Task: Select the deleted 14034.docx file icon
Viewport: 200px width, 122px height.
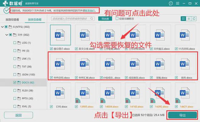Action: [110, 93]
